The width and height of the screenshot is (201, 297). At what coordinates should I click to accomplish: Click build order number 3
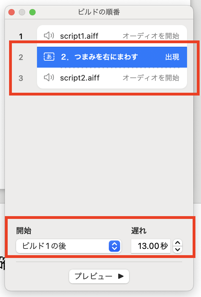click(21, 78)
